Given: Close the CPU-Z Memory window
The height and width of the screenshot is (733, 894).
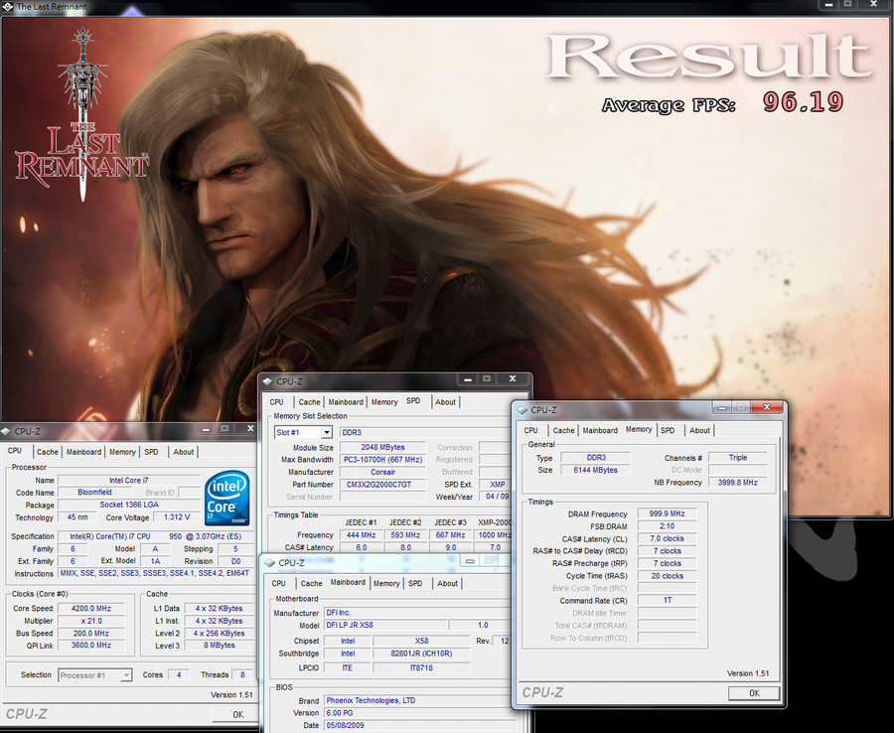Looking at the screenshot, I should [767, 407].
